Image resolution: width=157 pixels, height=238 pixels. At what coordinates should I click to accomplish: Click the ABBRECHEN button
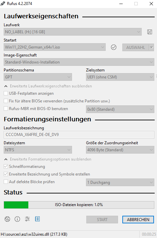click(138, 219)
